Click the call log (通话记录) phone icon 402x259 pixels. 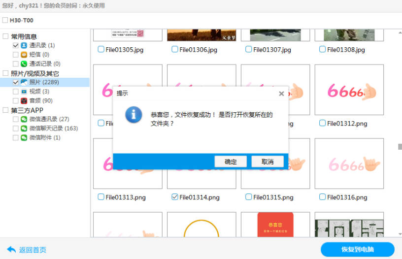[x=24, y=64]
